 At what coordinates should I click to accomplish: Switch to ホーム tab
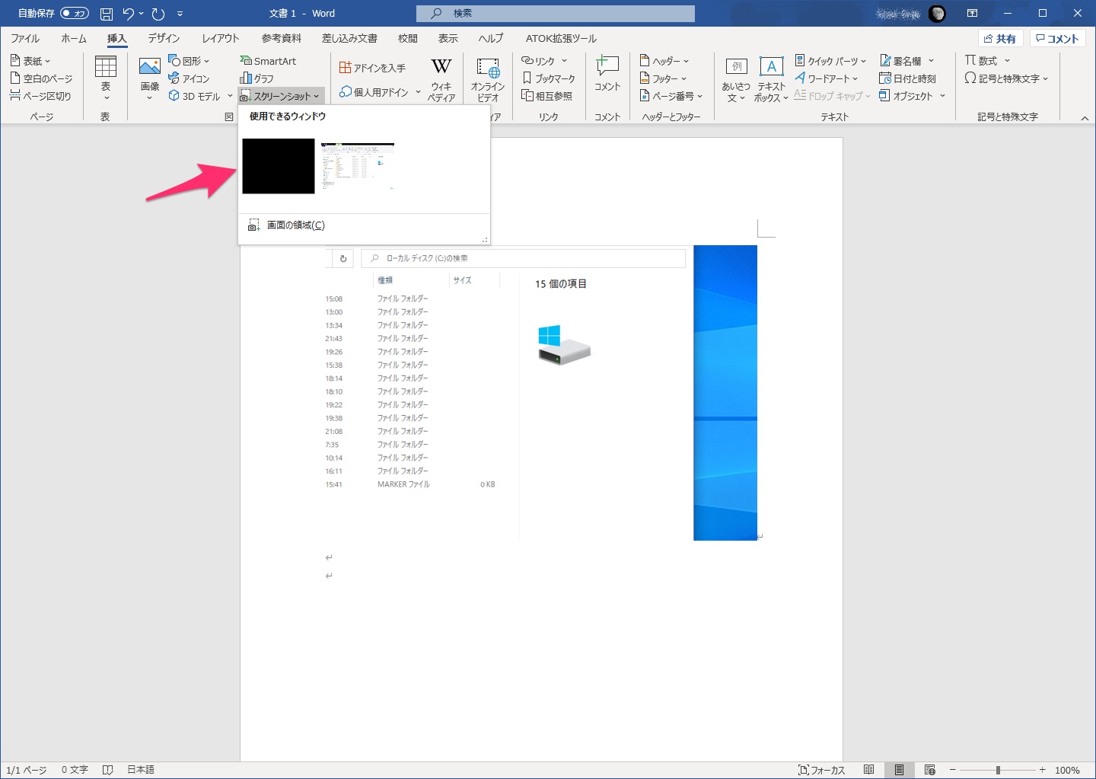click(74, 38)
